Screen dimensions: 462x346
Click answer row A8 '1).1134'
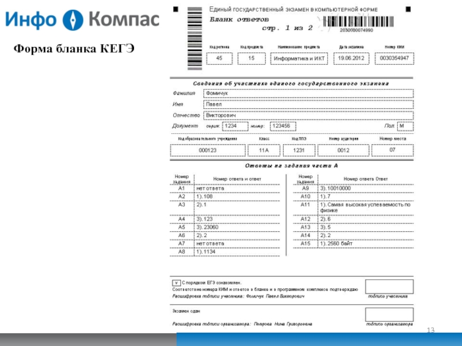tap(225, 252)
